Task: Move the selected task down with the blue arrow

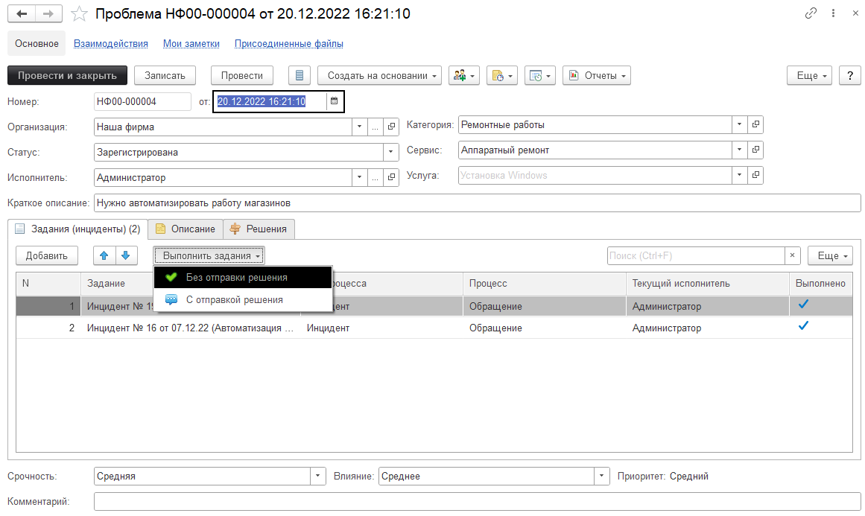Action: click(x=126, y=255)
